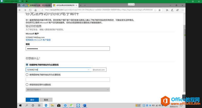Click the taskbar date 2020/2/13
This screenshot has height=108, width=202.
coord(173,106)
